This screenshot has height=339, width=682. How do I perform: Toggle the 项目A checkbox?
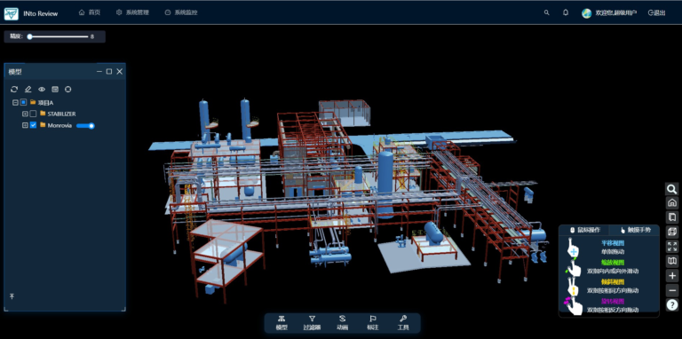(23, 103)
